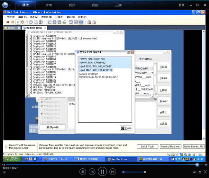Click the eject/open file icon
Screen dimensions: 209x178
coord(200,172)
